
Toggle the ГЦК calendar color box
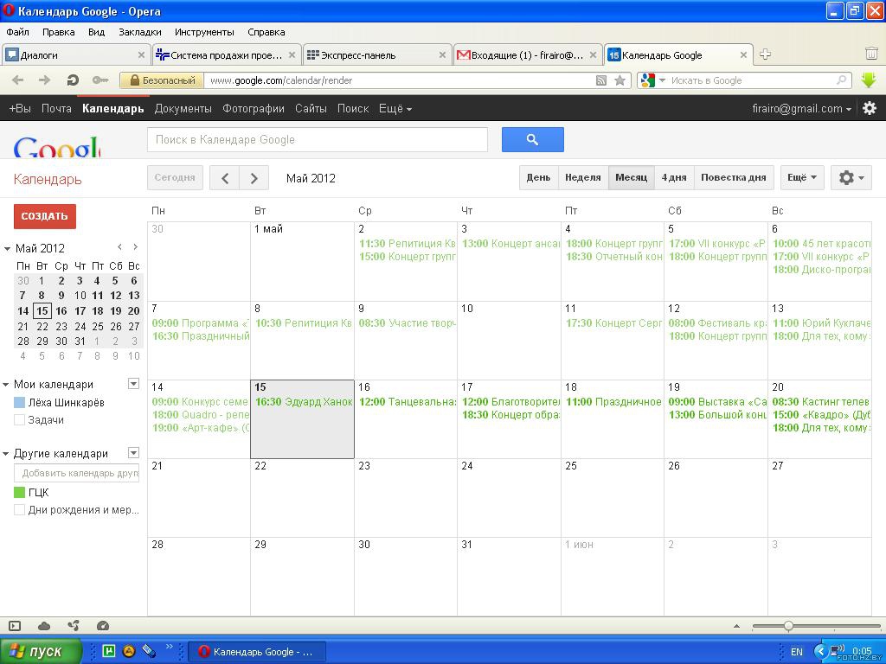(x=19, y=492)
